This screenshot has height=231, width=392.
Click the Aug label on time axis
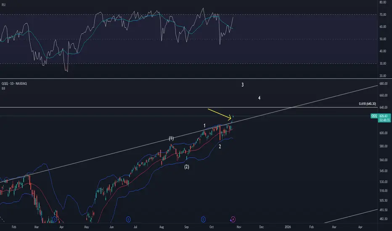coord(162,227)
